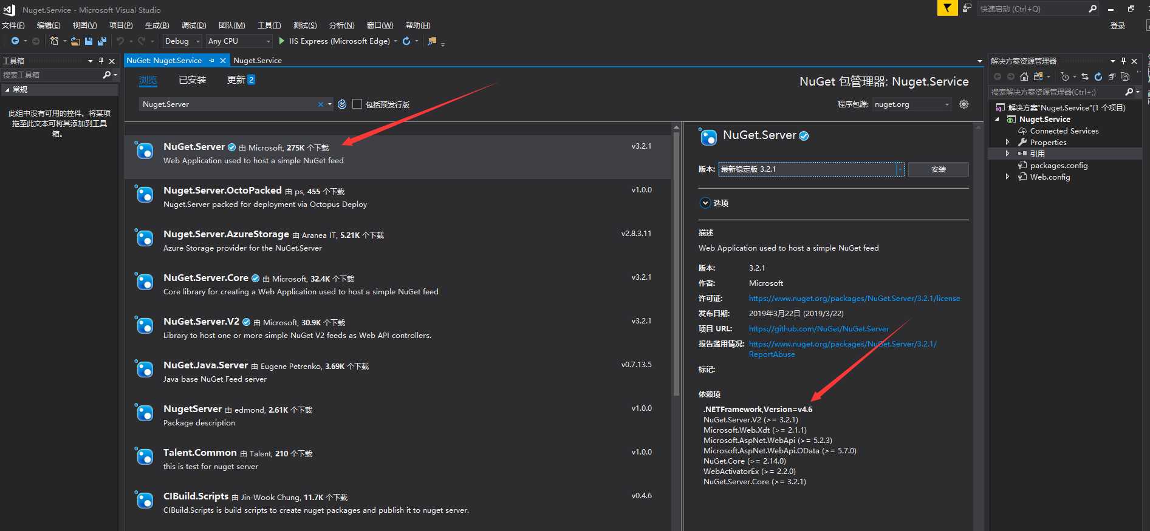The image size is (1150, 531).
Task: Open the nuget.org package source dropdown
Action: (912, 104)
